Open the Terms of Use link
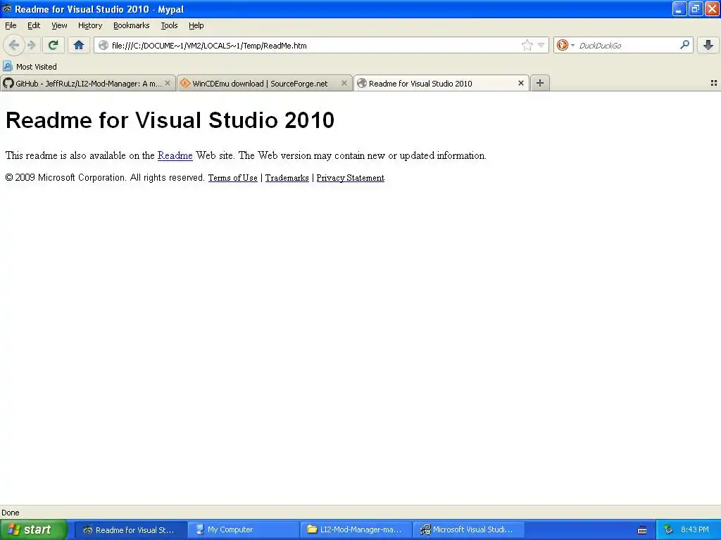Viewport: 721px width, 540px height. tap(232, 178)
